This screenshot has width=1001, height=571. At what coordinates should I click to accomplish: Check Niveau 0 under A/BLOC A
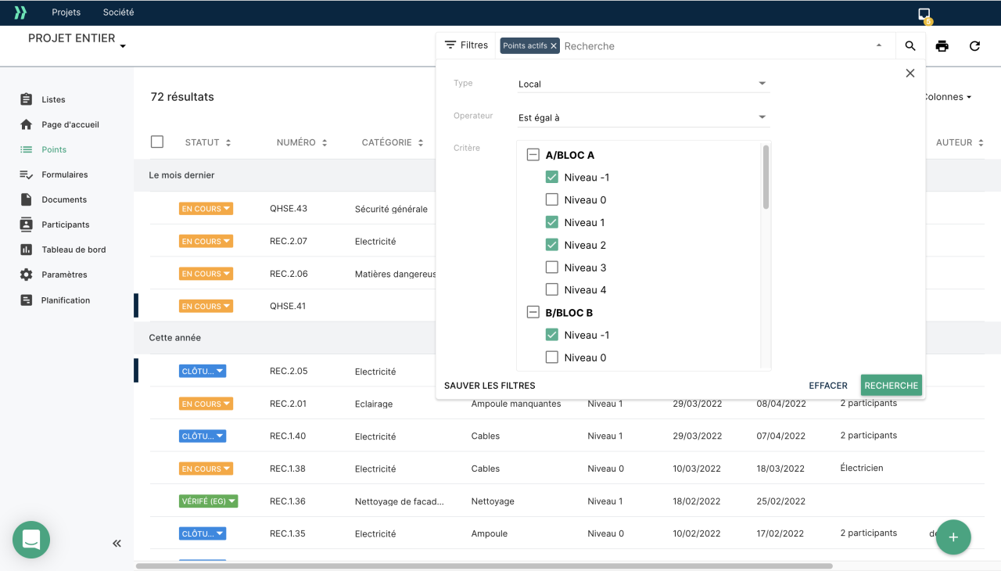(552, 199)
